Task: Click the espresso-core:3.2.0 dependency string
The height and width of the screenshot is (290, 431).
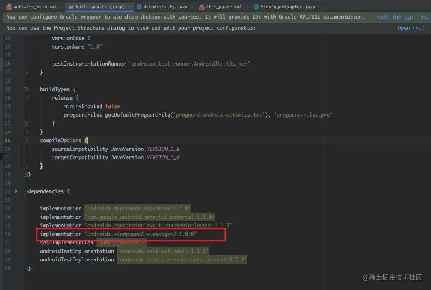Action: pos(182,260)
